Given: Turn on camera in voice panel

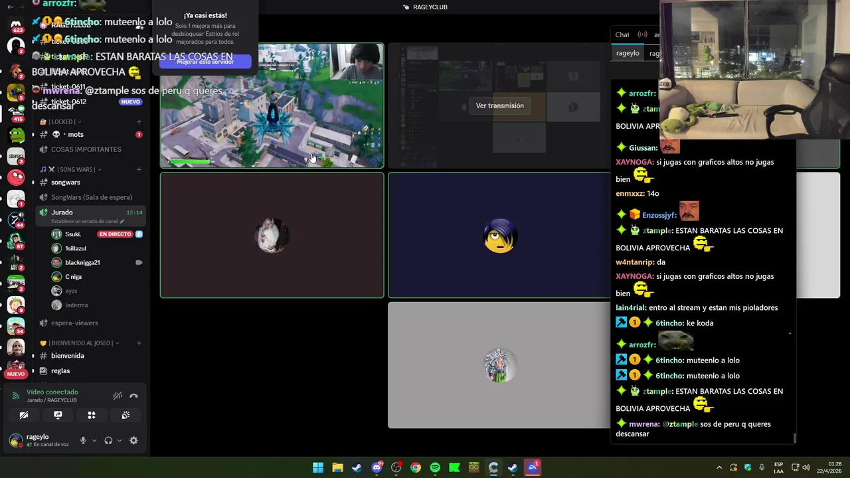Looking at the screenshot, I should 24,416.
